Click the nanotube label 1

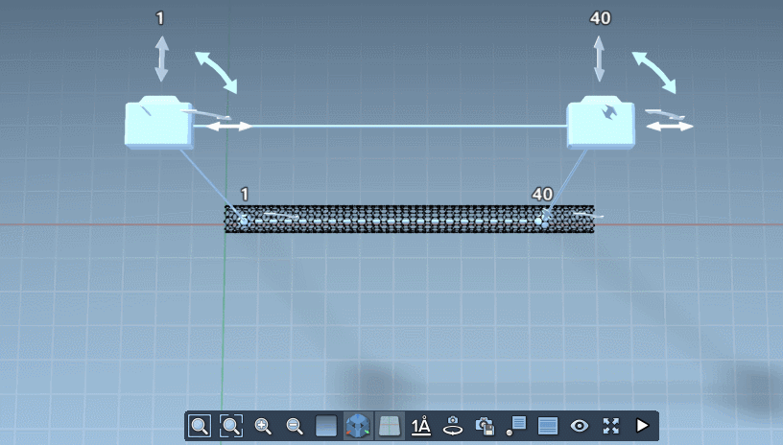tap(244, 194)
